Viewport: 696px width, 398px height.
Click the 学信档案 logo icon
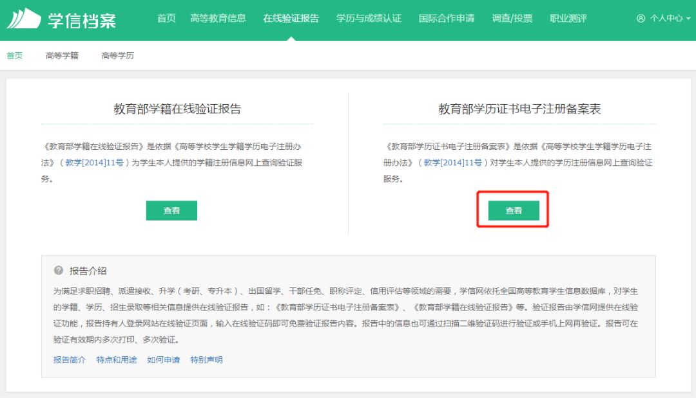pos(24,19)
